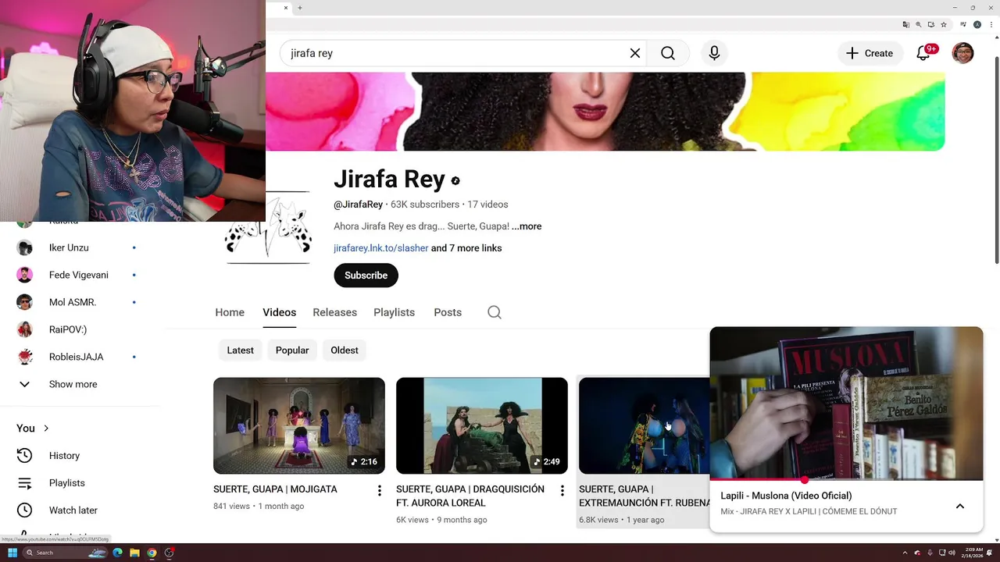Select the Oldest filter chip

point(345,350)
